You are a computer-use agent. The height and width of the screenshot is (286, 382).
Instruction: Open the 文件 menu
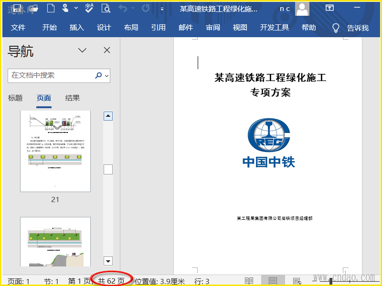click(18, 28)
